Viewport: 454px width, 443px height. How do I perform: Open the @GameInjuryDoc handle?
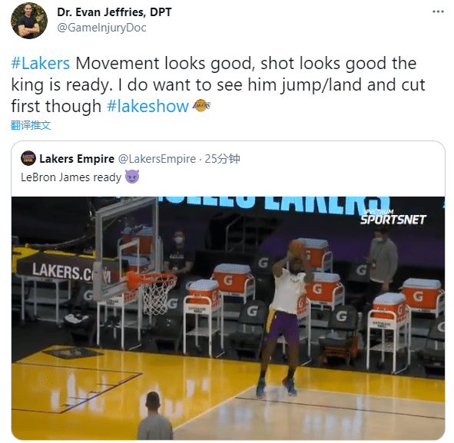(101, 28)
